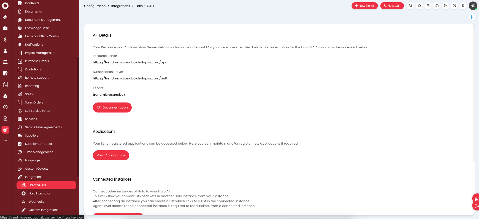Image resolution: width=479 pixels, height=219 pixels.
Task: Click the API Documentation button
Action: (x=112, y=107)
